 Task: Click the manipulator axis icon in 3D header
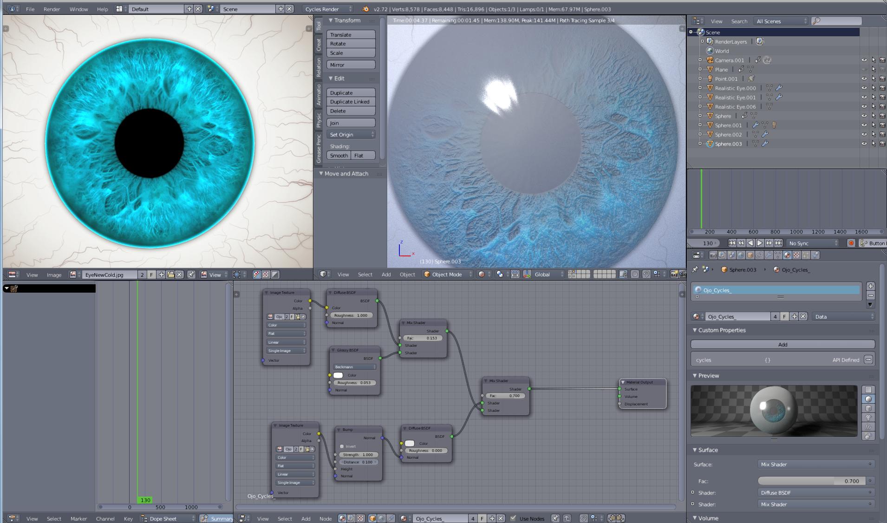[527, 275]
